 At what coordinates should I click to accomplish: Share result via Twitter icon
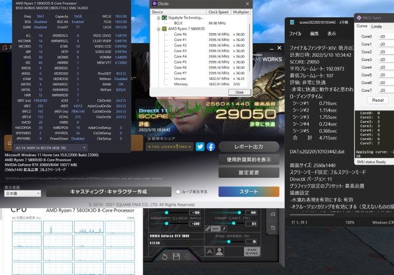(200, 147)
